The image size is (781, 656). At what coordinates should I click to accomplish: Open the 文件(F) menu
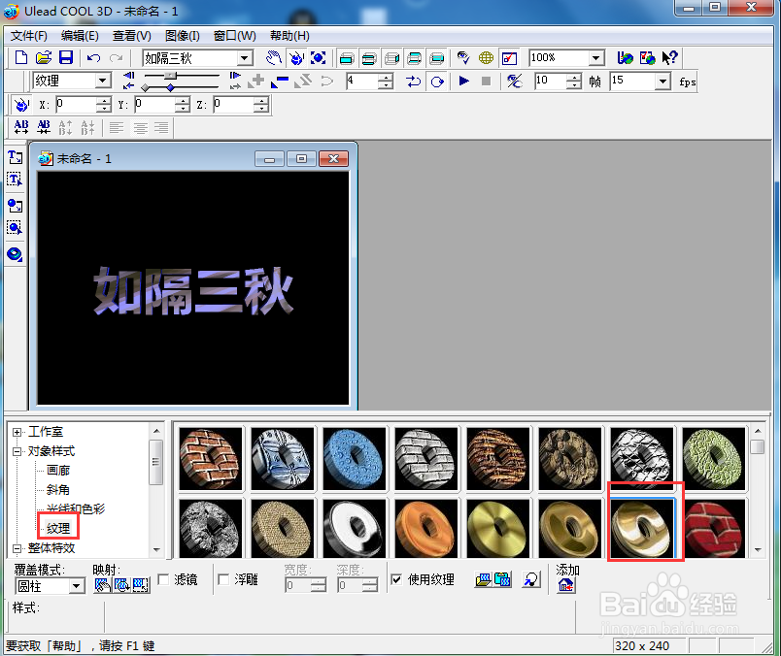(x=29, y=36)
